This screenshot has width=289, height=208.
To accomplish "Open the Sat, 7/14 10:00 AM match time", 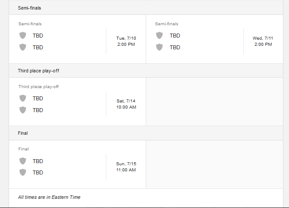I will (127, 104).
